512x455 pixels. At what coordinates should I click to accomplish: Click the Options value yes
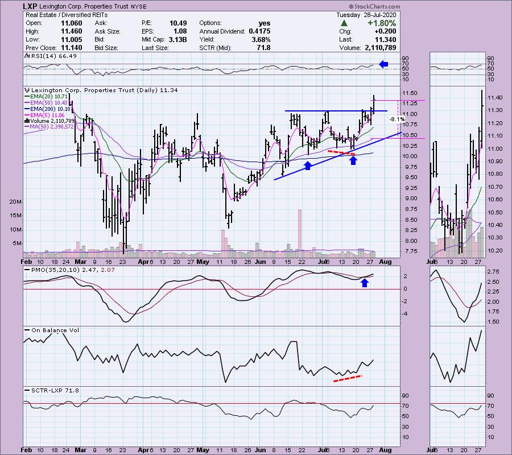click(265, 23)
